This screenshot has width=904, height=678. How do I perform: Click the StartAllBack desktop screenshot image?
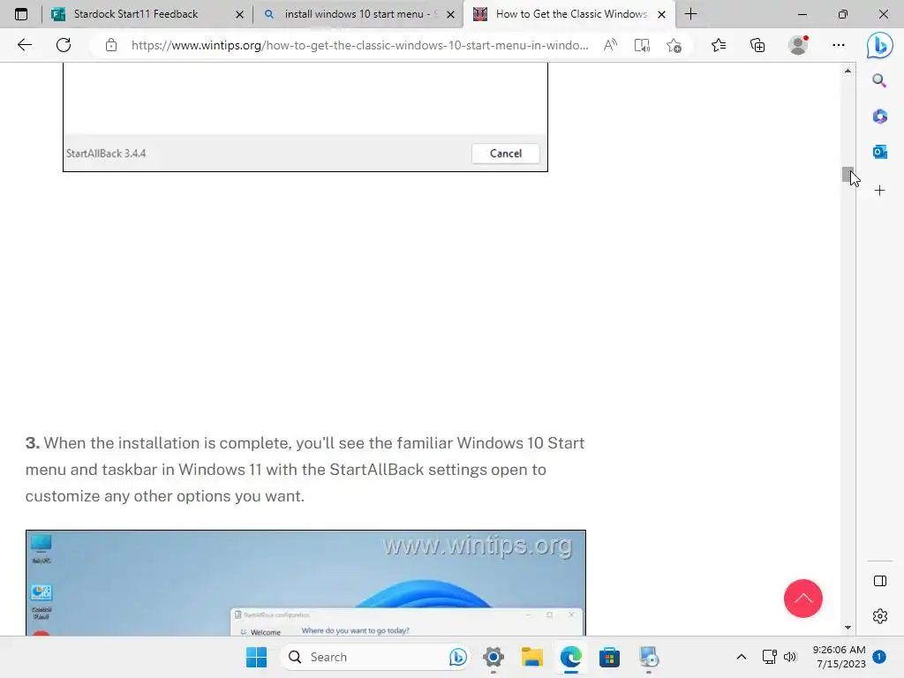305,583
